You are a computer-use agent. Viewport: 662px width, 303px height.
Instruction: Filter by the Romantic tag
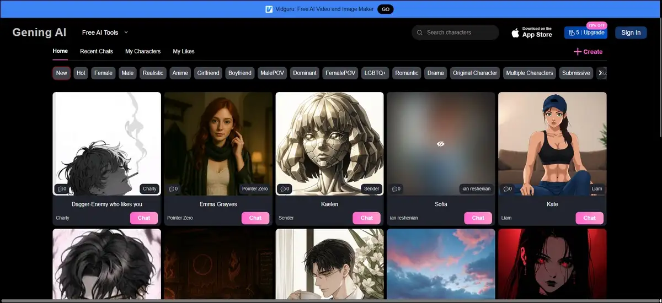tap(407, 73)
